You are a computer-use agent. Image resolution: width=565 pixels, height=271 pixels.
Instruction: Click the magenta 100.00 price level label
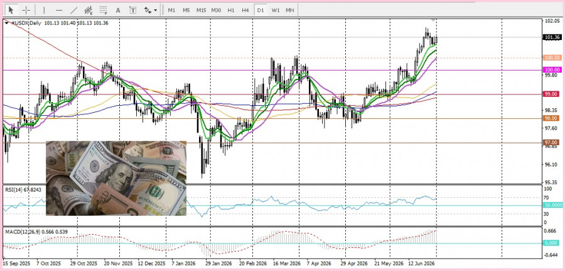pos(552,70)
